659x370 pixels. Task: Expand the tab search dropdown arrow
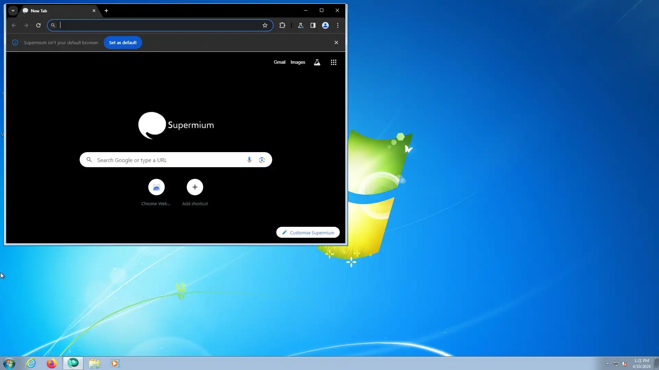[x=13, y=11]
